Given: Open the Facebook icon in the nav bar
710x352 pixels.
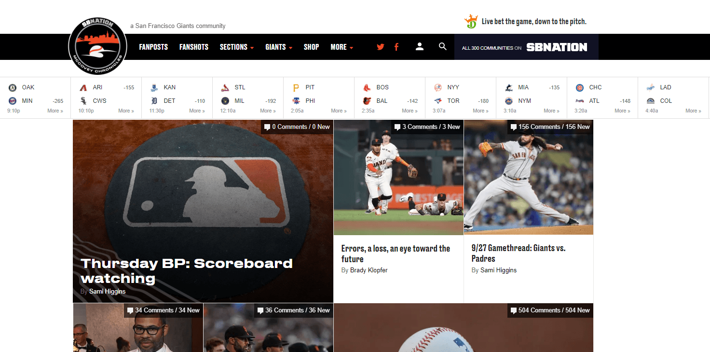Looking at the screenshot, I should click(396, 47).
